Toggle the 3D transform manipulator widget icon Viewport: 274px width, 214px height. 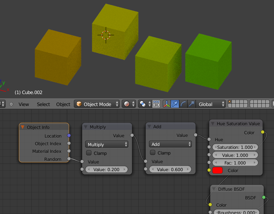pos(167,104)
